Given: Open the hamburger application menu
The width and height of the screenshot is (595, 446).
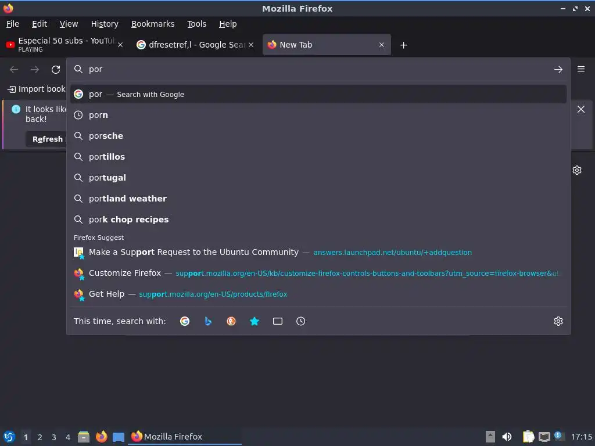Looking at the screenshot, I should 580,69.
